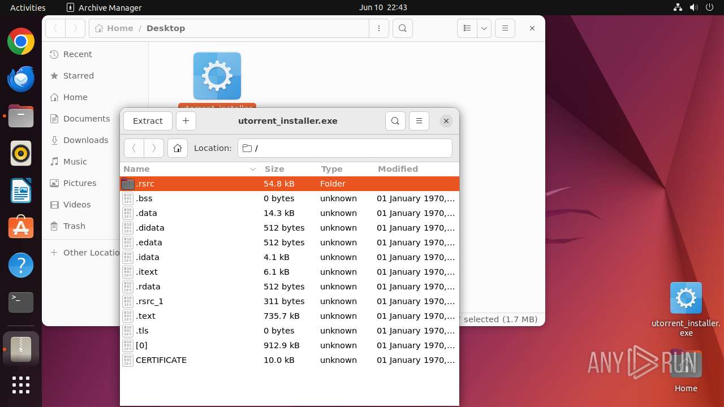Select the .tls file entry
The width and height of the screenshot is (724, 407).
pos(290,331)
